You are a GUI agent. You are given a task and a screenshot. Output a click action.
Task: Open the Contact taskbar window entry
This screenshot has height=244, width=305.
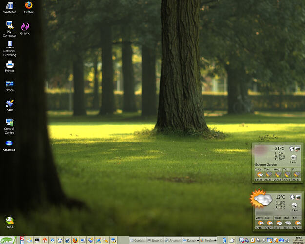pos(137,240)
